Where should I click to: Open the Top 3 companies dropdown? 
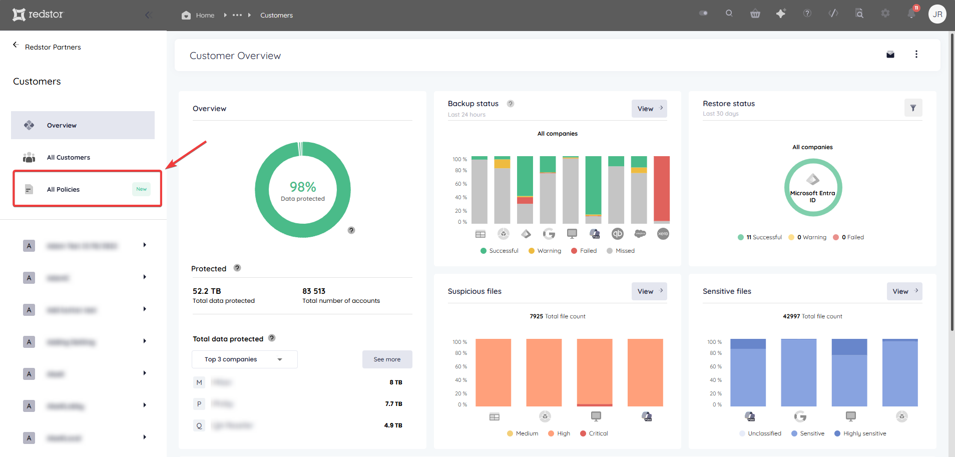click(x=244, y=359)
